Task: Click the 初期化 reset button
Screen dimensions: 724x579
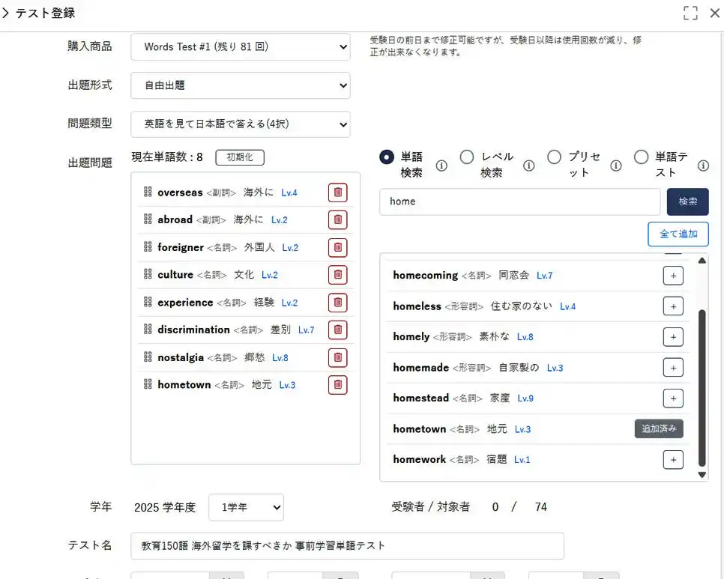Action: 240,157
